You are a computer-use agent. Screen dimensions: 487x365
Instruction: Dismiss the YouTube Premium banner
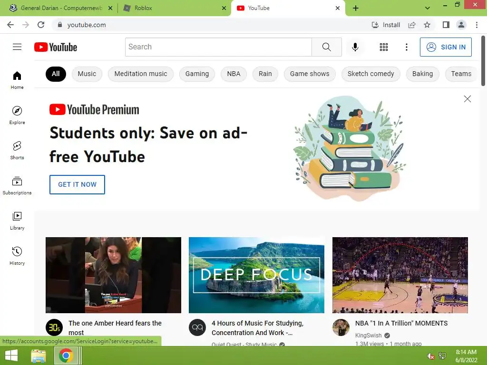pos(467,99)
